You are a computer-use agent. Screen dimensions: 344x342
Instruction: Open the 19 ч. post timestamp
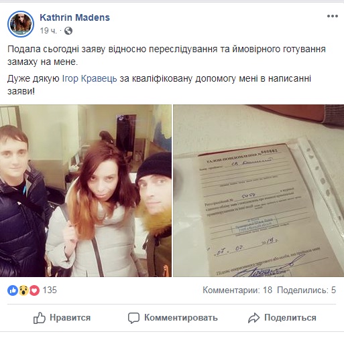tap(48, 31)
